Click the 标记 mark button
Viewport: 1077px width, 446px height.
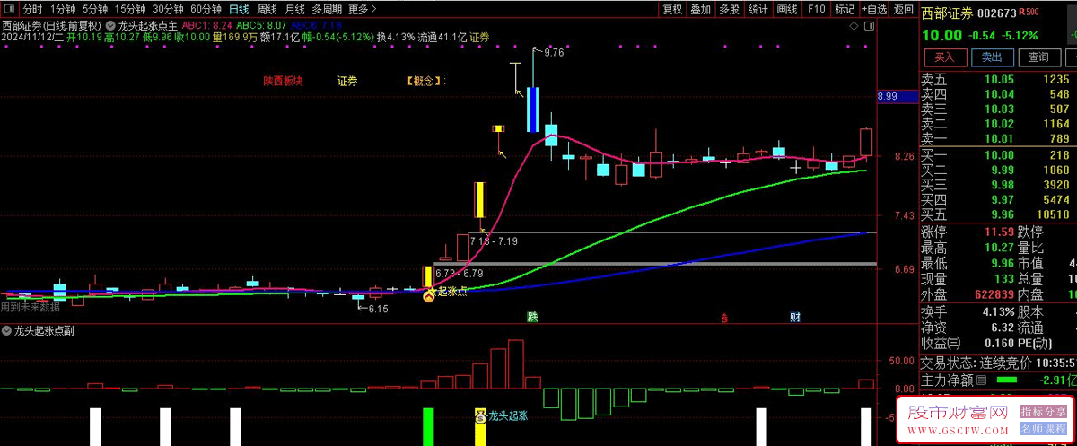(x=845, y=9)
